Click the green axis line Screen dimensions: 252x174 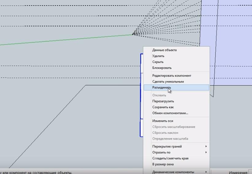pyautogui.click(x=61, y=40)
